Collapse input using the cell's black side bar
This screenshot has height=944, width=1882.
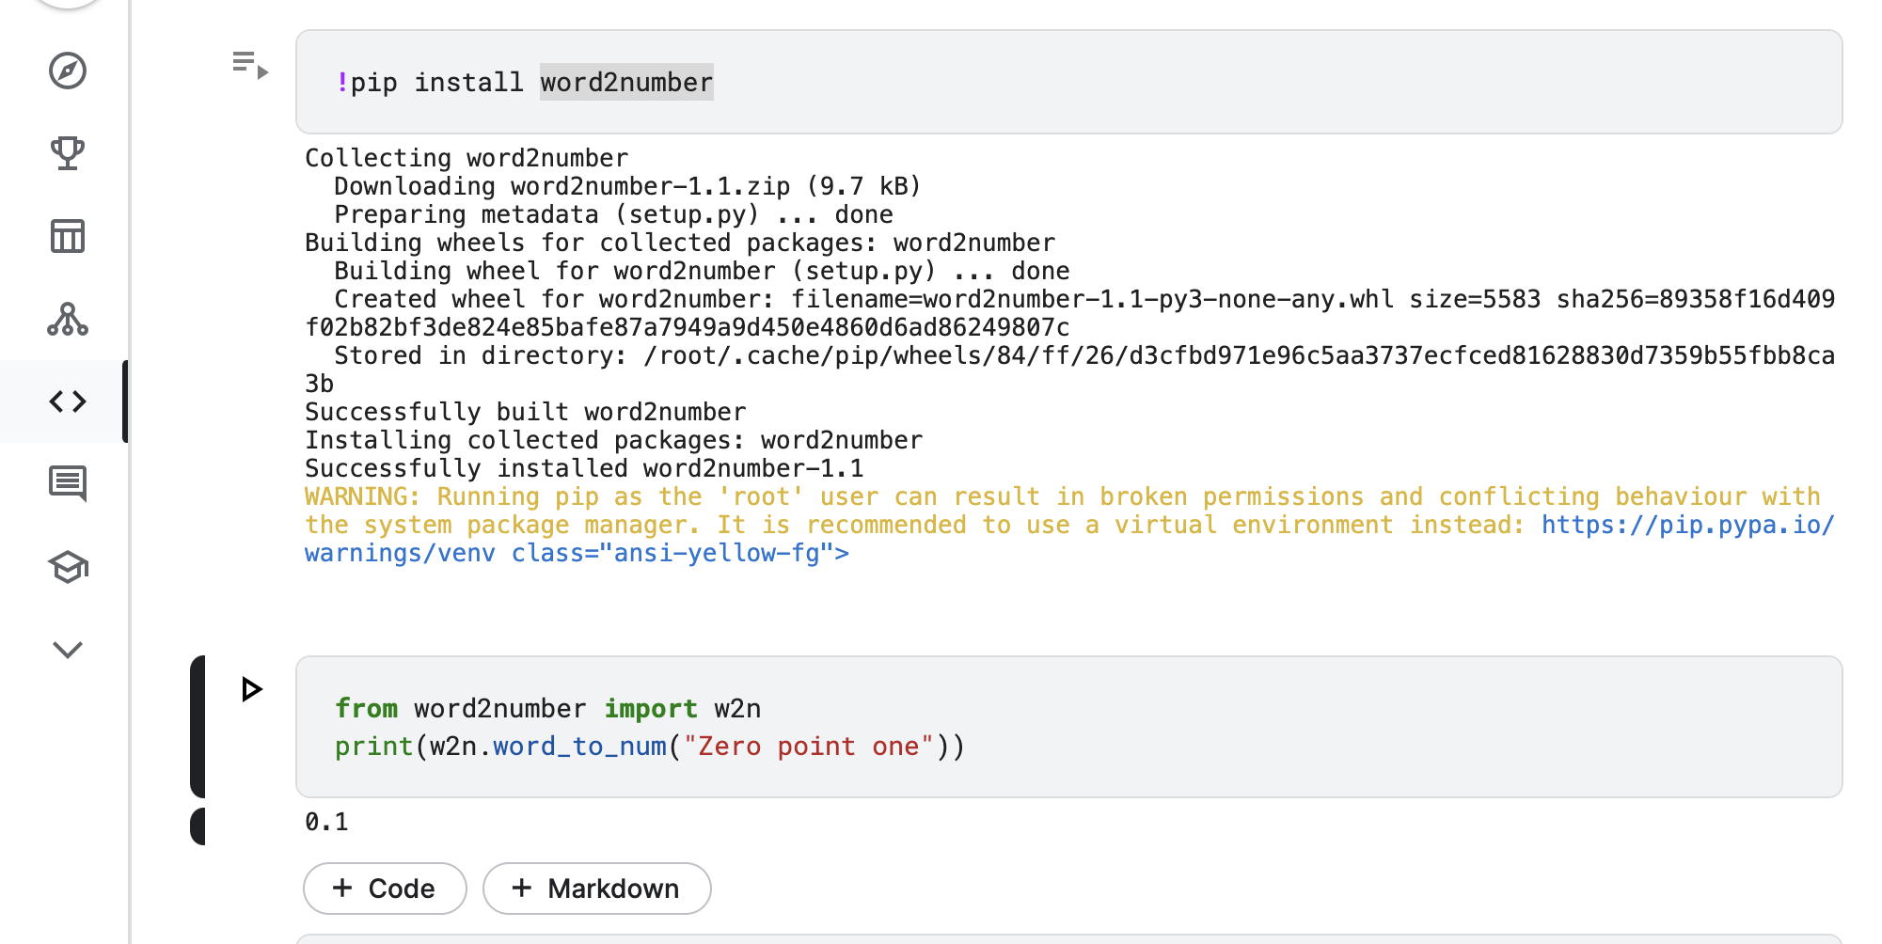[198, 727]
